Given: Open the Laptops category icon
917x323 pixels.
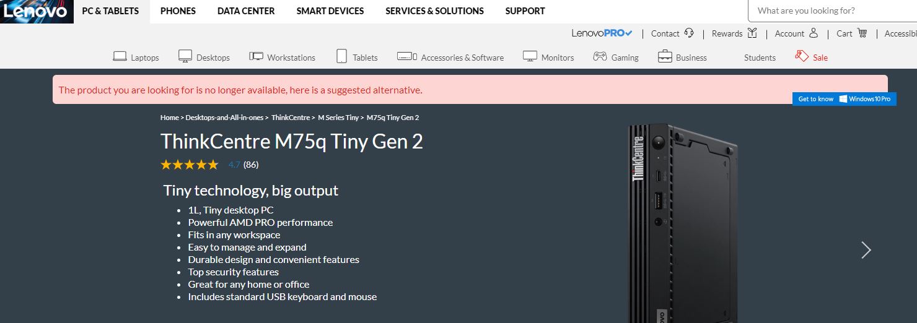Looking at the screenshot, I should click(x=120, y=57).
